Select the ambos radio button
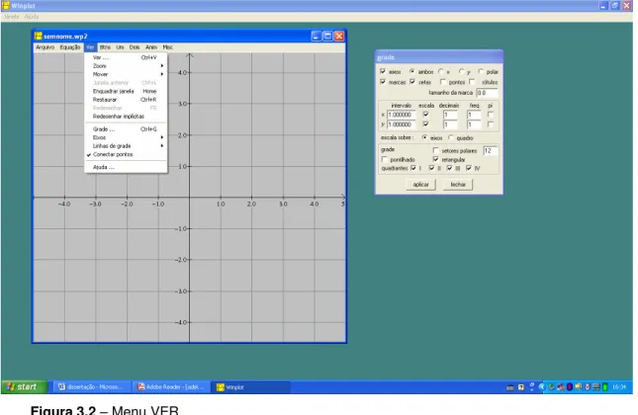The height and width of the screenshot is (415, 638). (412, 71)
